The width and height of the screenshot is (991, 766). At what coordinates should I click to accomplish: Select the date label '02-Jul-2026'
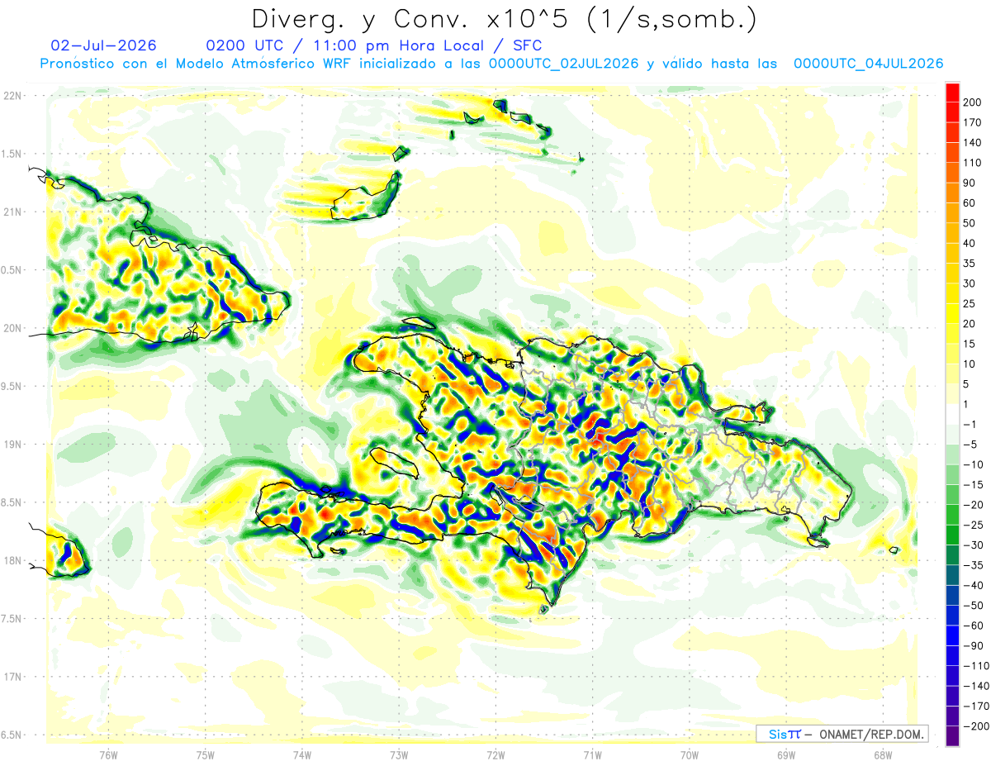click(x=103, y=45)
